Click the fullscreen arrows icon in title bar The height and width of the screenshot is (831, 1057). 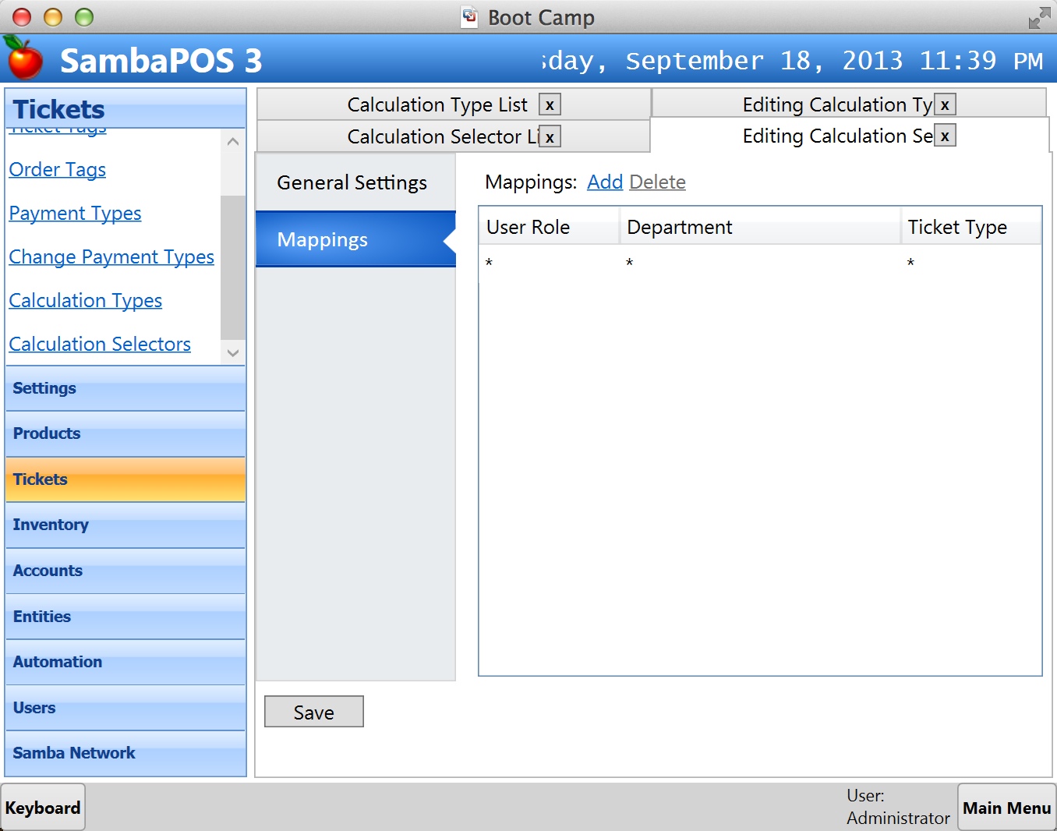[x=1038, y=17]
